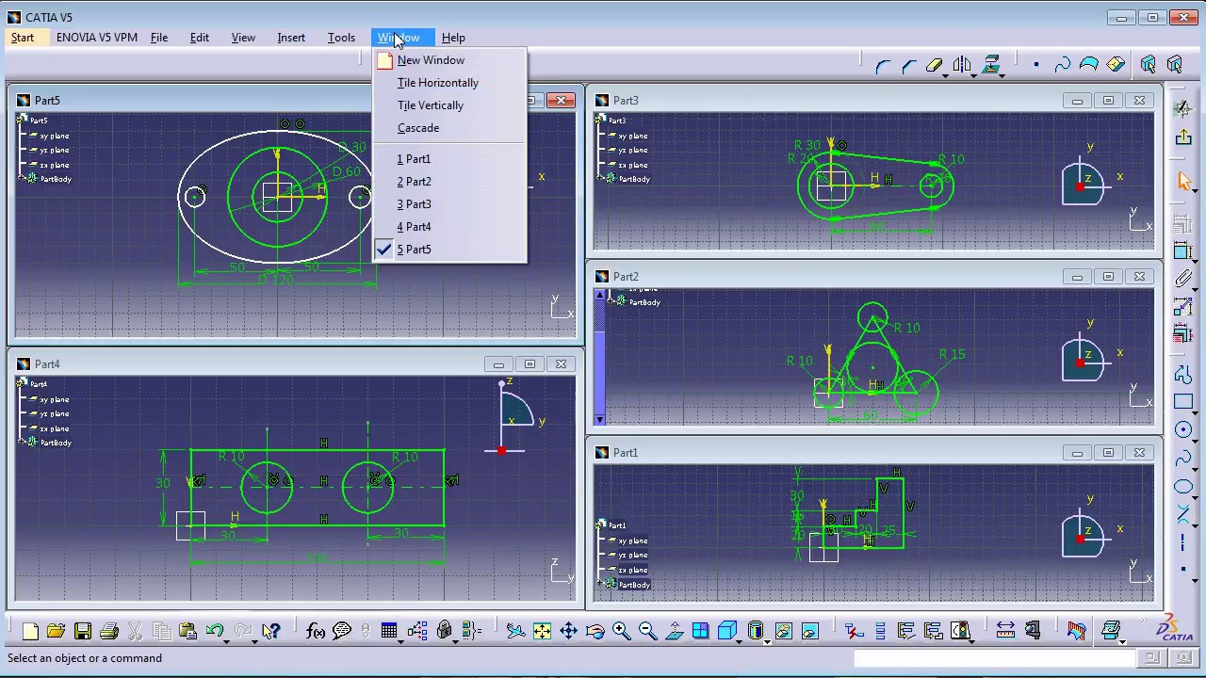This screenshot has width=1206, height=678.
Task: Select the Profile tool on right toolbar
Action: pyautogui.click(x=1183, y=375)
